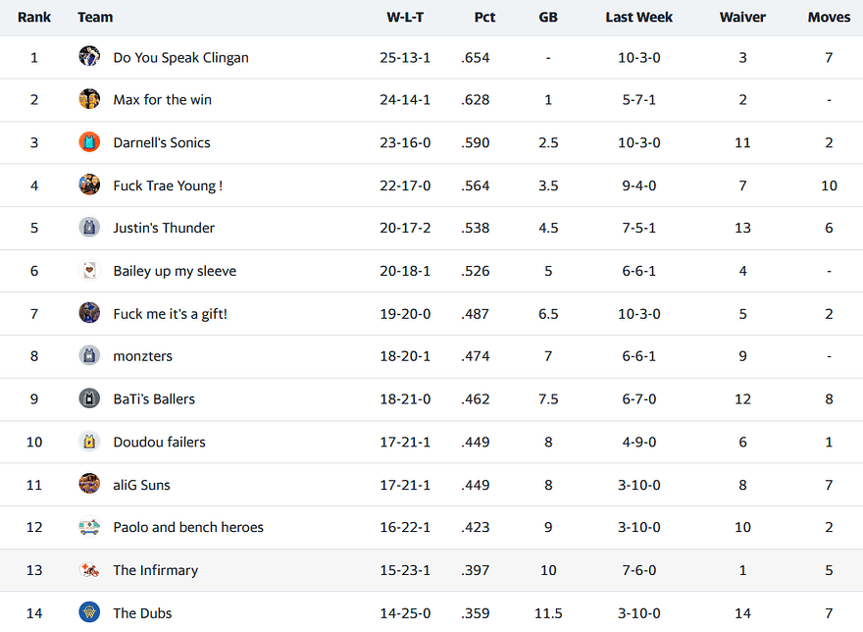863x632 pixels.
Task: Click Paolo and bench heroes team icon
Action: point(89,527)
